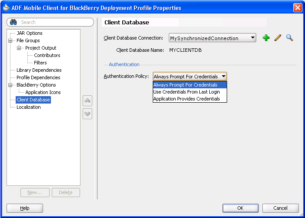Click the disabled Delete button

[66, 192]
